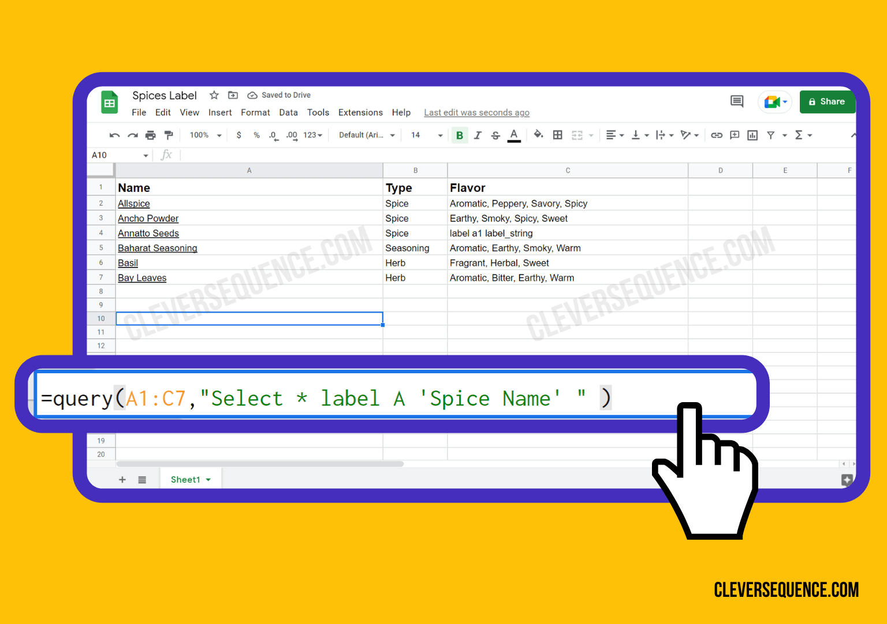Click the Insert link icon in the toolbar
The image size is (887, 624).
point(717,135)
